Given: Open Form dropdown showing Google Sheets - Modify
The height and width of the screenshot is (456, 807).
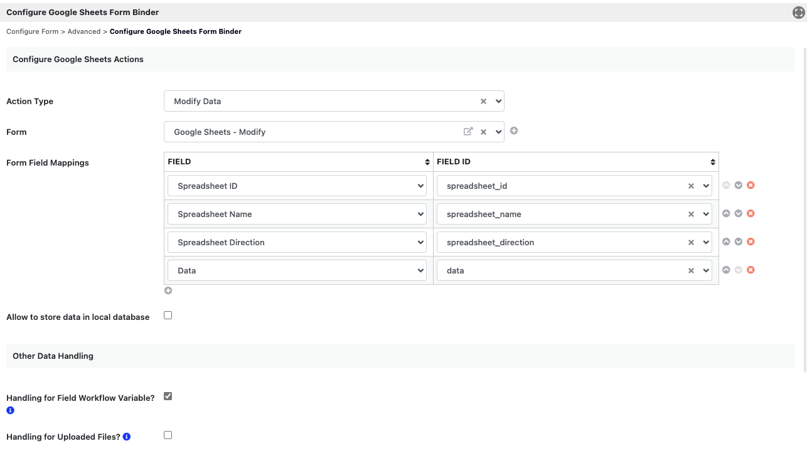Looking at the screenshot, I should (334, 132).
